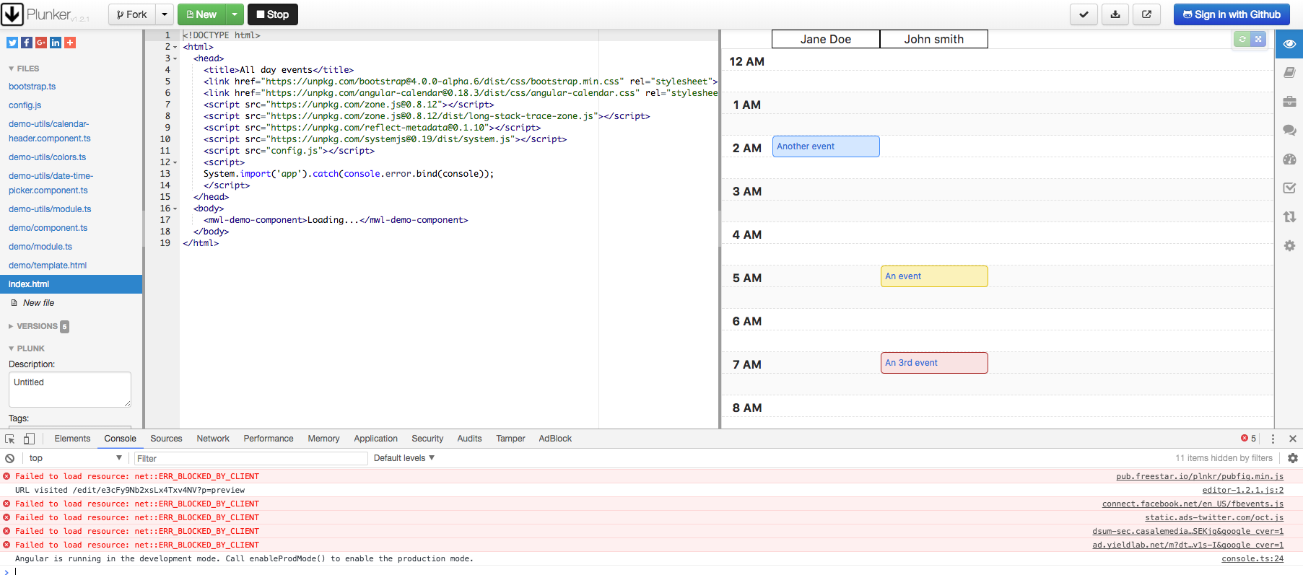Viewport: 1303px width, 575px height.
Task: Expand preview to fullscreen
Action: tap(1258, 40)
